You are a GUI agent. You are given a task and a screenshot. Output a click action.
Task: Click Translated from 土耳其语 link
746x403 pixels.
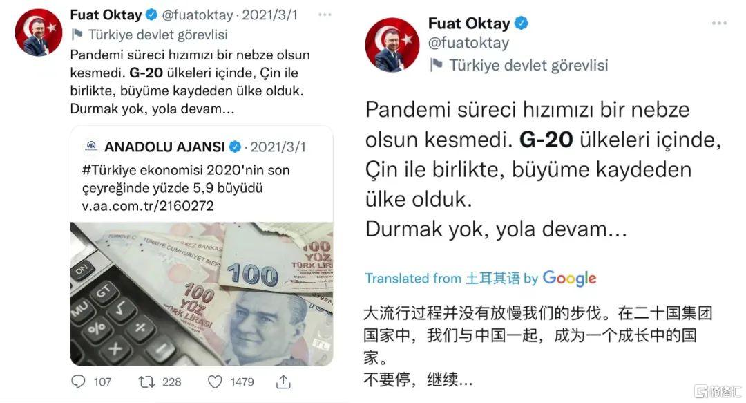coord(443,278)
